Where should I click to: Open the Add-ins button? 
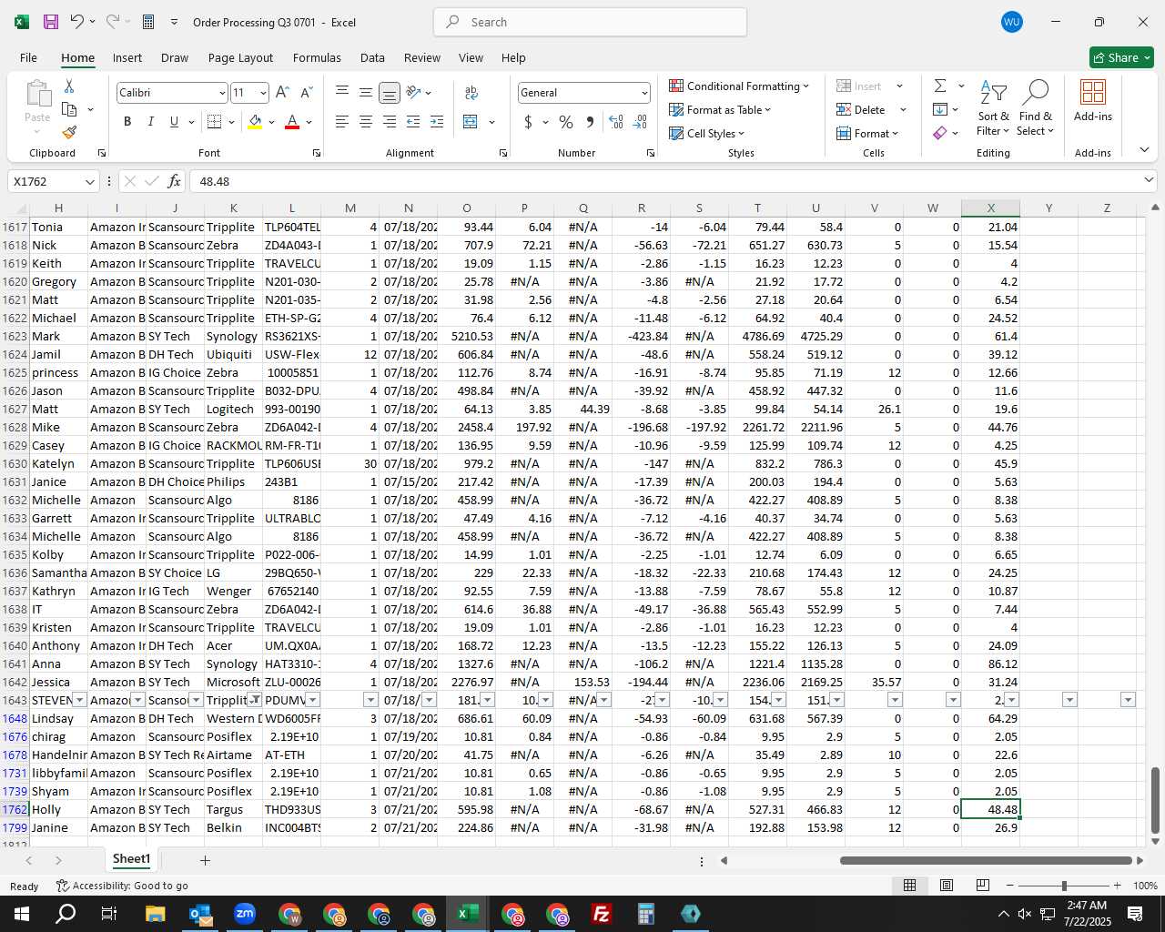[1093, 101]
